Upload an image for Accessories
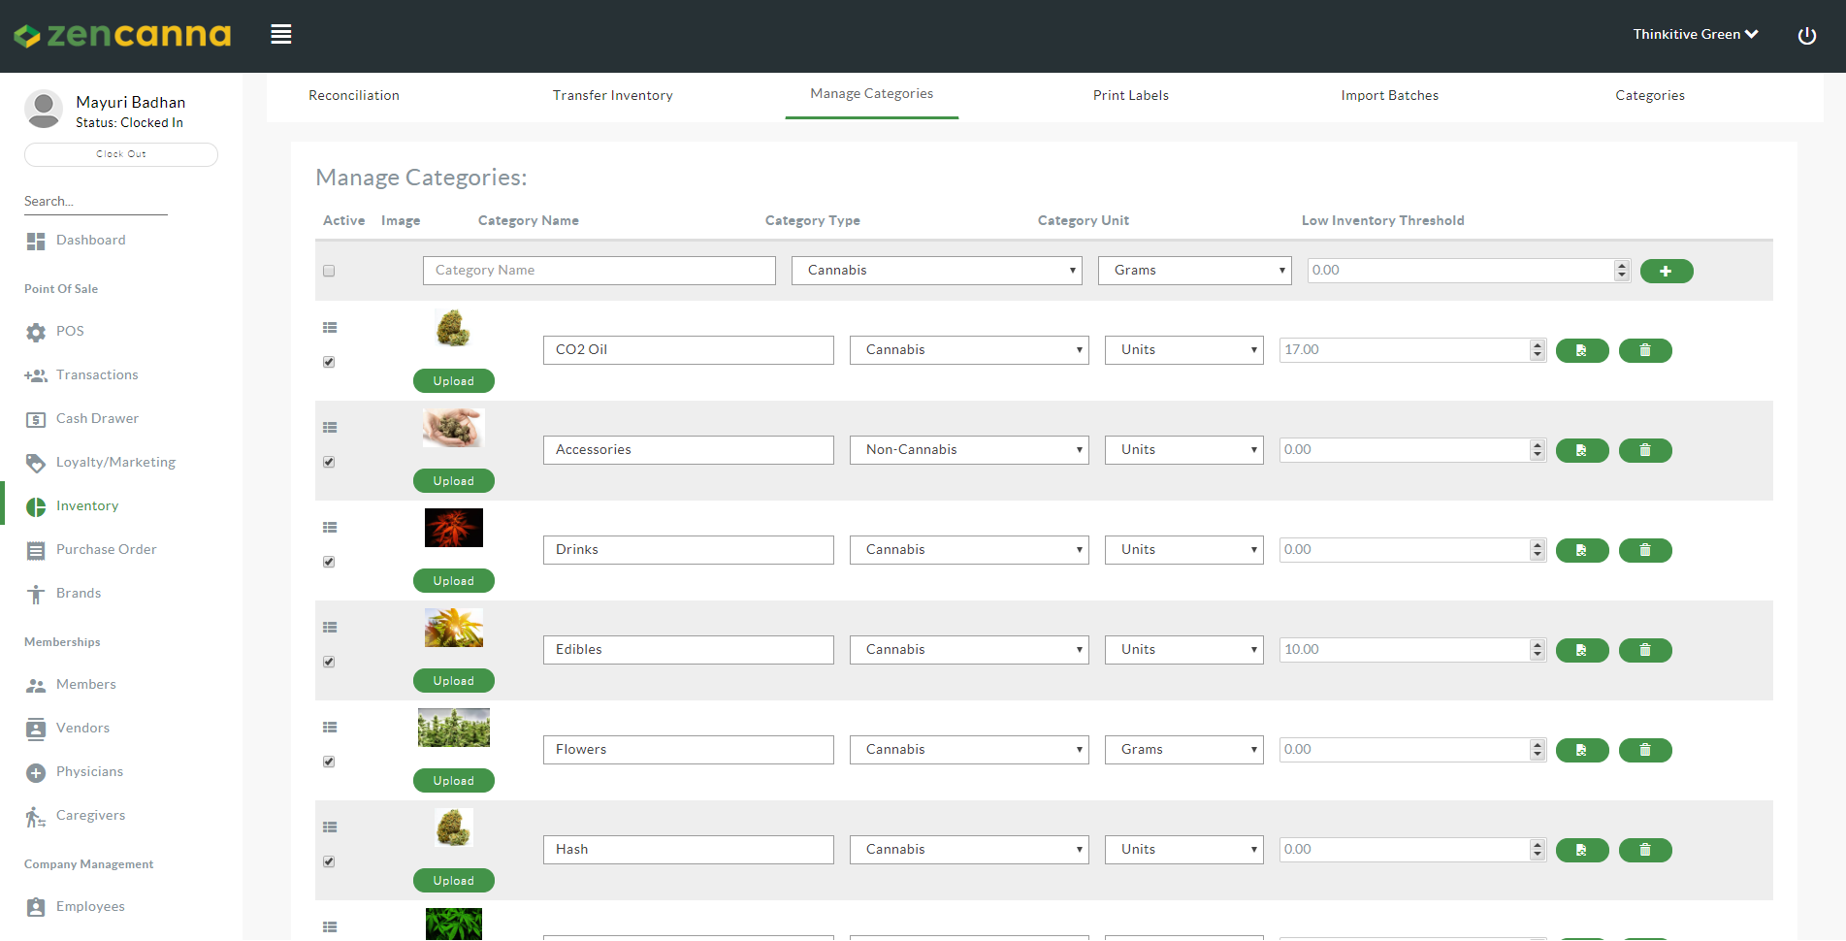 click(x=454, y=481)
